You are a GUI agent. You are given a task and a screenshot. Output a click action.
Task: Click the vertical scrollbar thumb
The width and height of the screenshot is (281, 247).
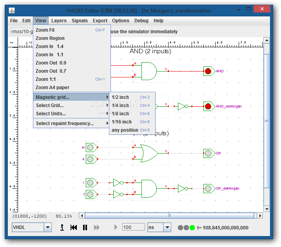(x=266, y=121)
